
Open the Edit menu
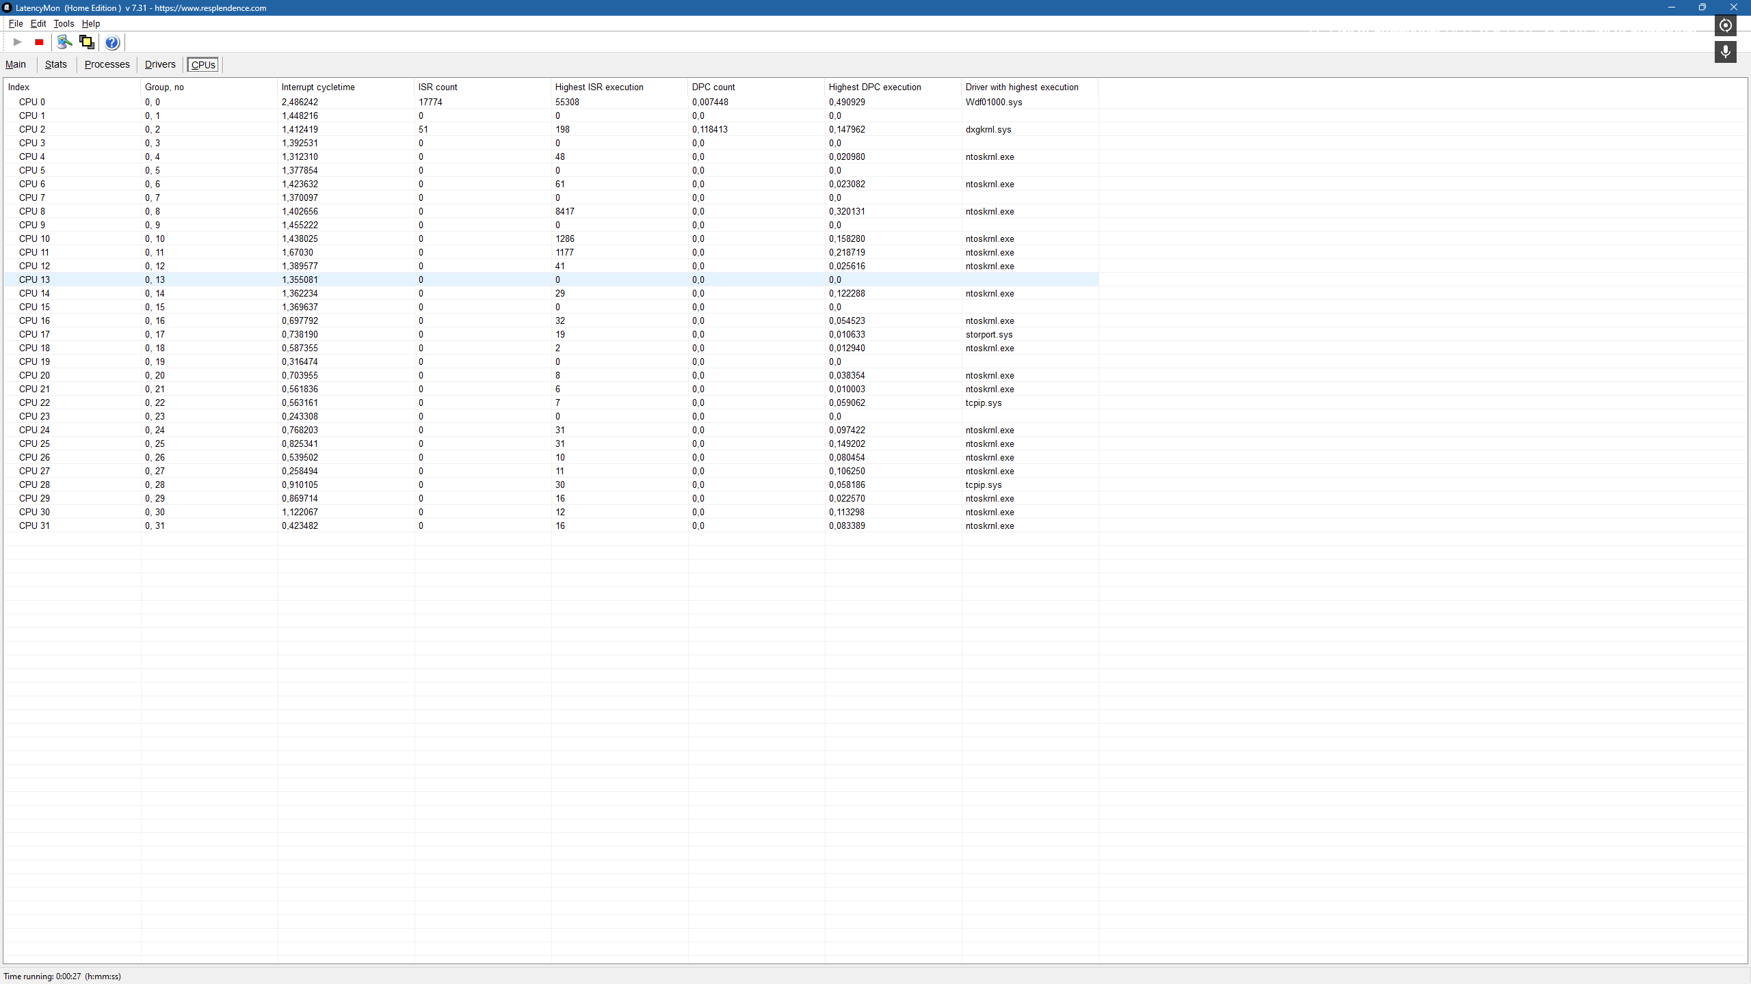pos(38,23)
